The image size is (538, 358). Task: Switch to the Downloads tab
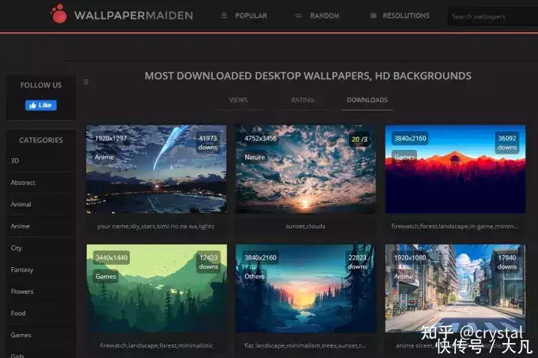(367, 100)
